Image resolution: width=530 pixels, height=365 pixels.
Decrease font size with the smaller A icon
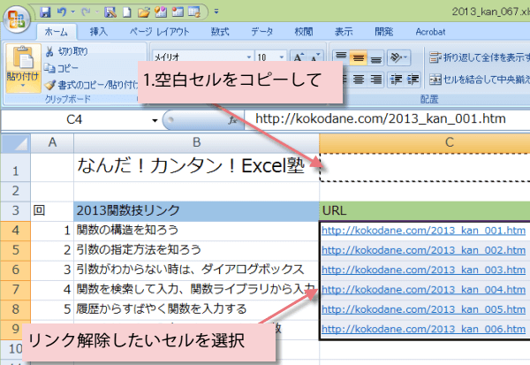tap(315, 57)
